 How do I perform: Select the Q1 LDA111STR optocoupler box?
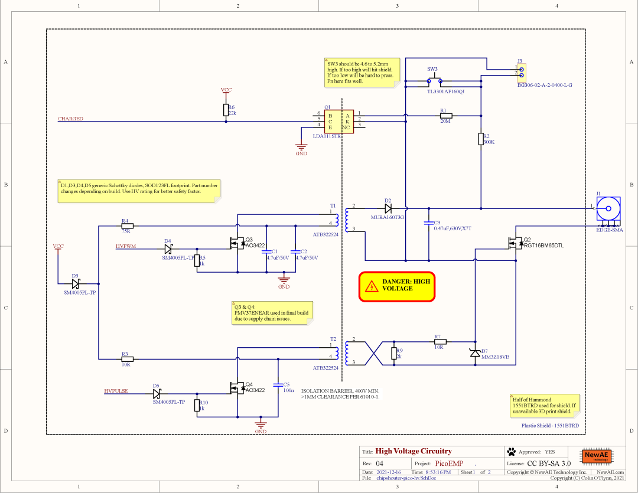tap(338, 121)
